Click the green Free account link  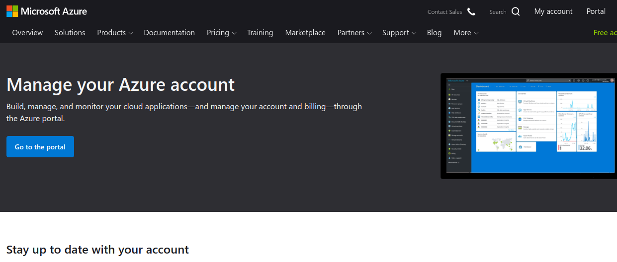click(605, 32)
